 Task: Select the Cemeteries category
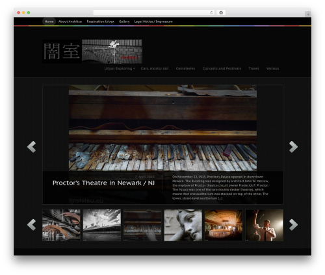tap(185, 68)
